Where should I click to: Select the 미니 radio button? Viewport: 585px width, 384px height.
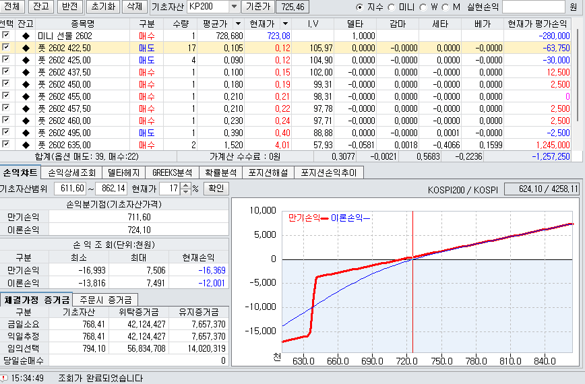392,7
